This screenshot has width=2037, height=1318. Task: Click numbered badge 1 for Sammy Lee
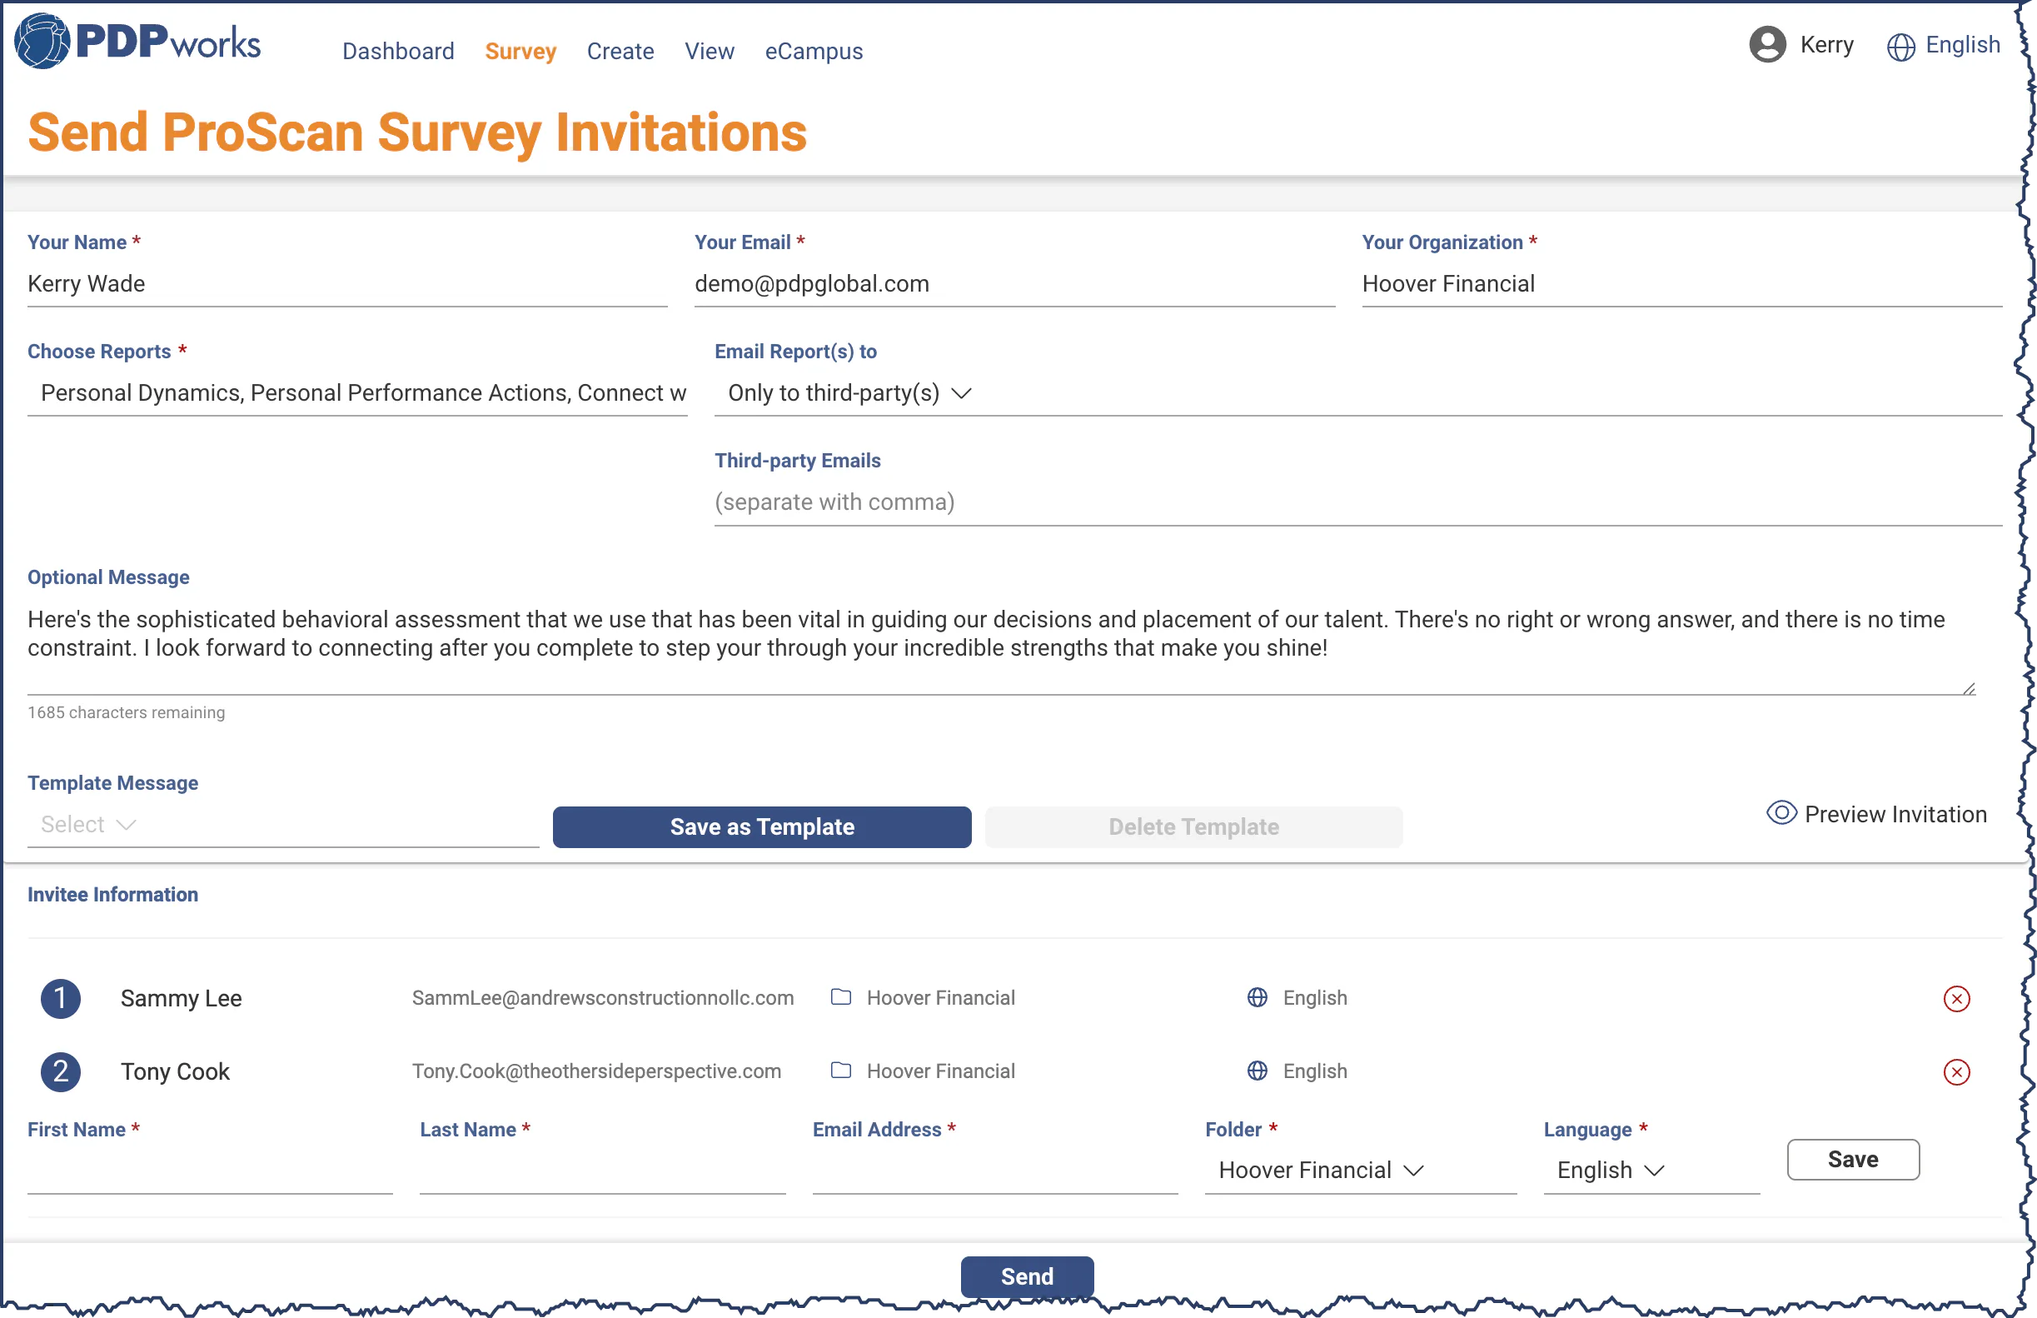61,999
